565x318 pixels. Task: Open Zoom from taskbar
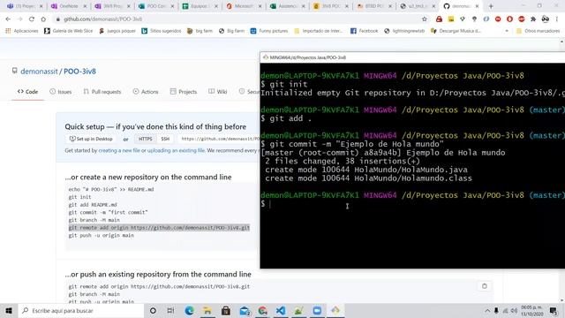pos(317,310)
